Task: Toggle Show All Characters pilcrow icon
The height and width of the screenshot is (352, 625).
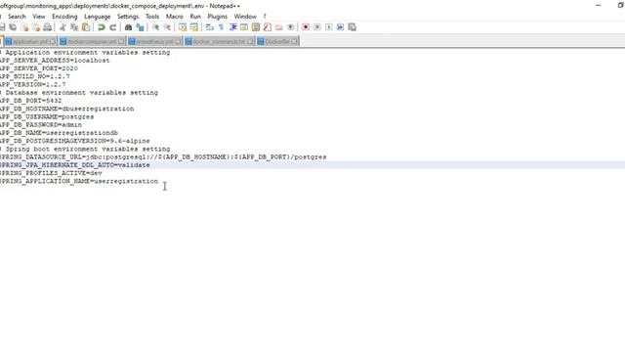Action: coord(222,27)
